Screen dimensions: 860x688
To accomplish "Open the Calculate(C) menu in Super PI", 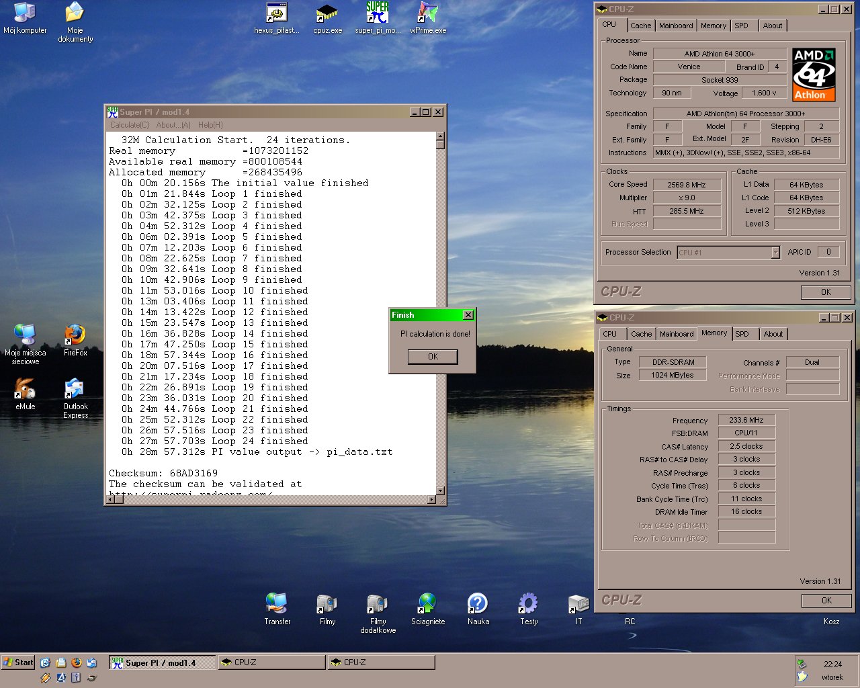I will [130, 125].
